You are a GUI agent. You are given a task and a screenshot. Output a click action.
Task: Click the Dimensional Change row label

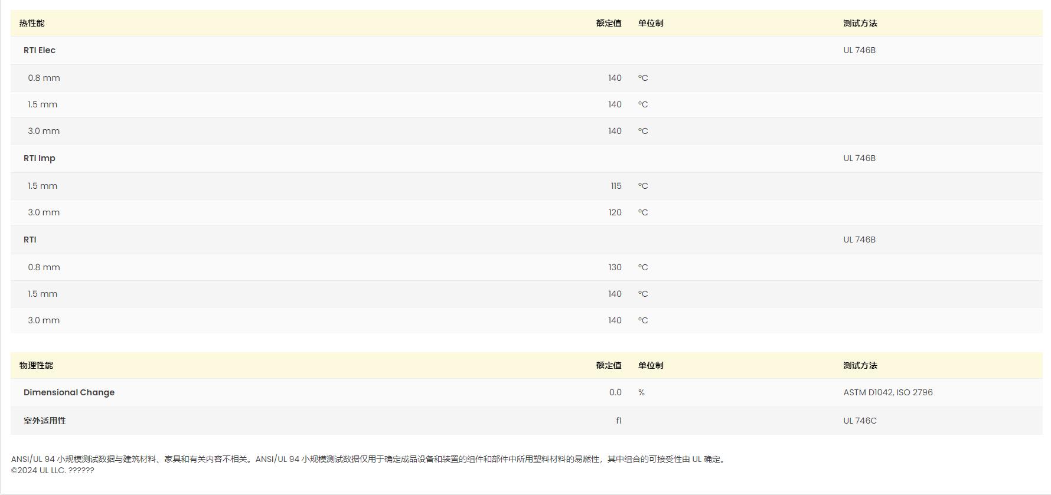pos(69,392)
